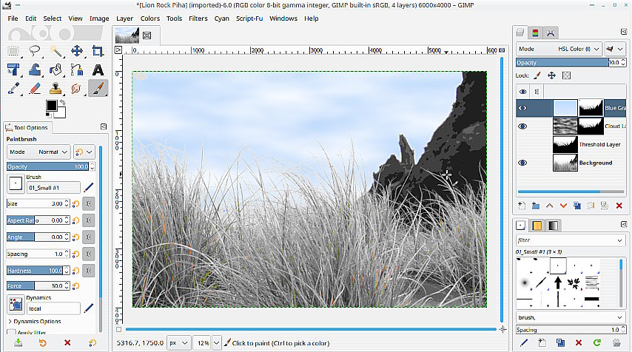Toggle the Apply Jitter checkbox
The width and height of the screenshot is (632, 352).
point(11,332)
